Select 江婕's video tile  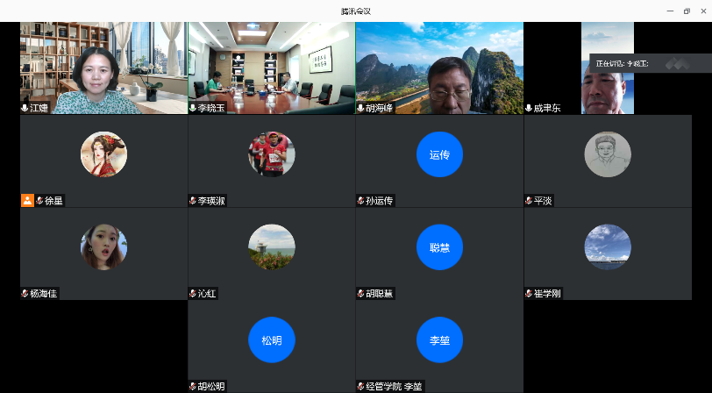click(103, 66)
